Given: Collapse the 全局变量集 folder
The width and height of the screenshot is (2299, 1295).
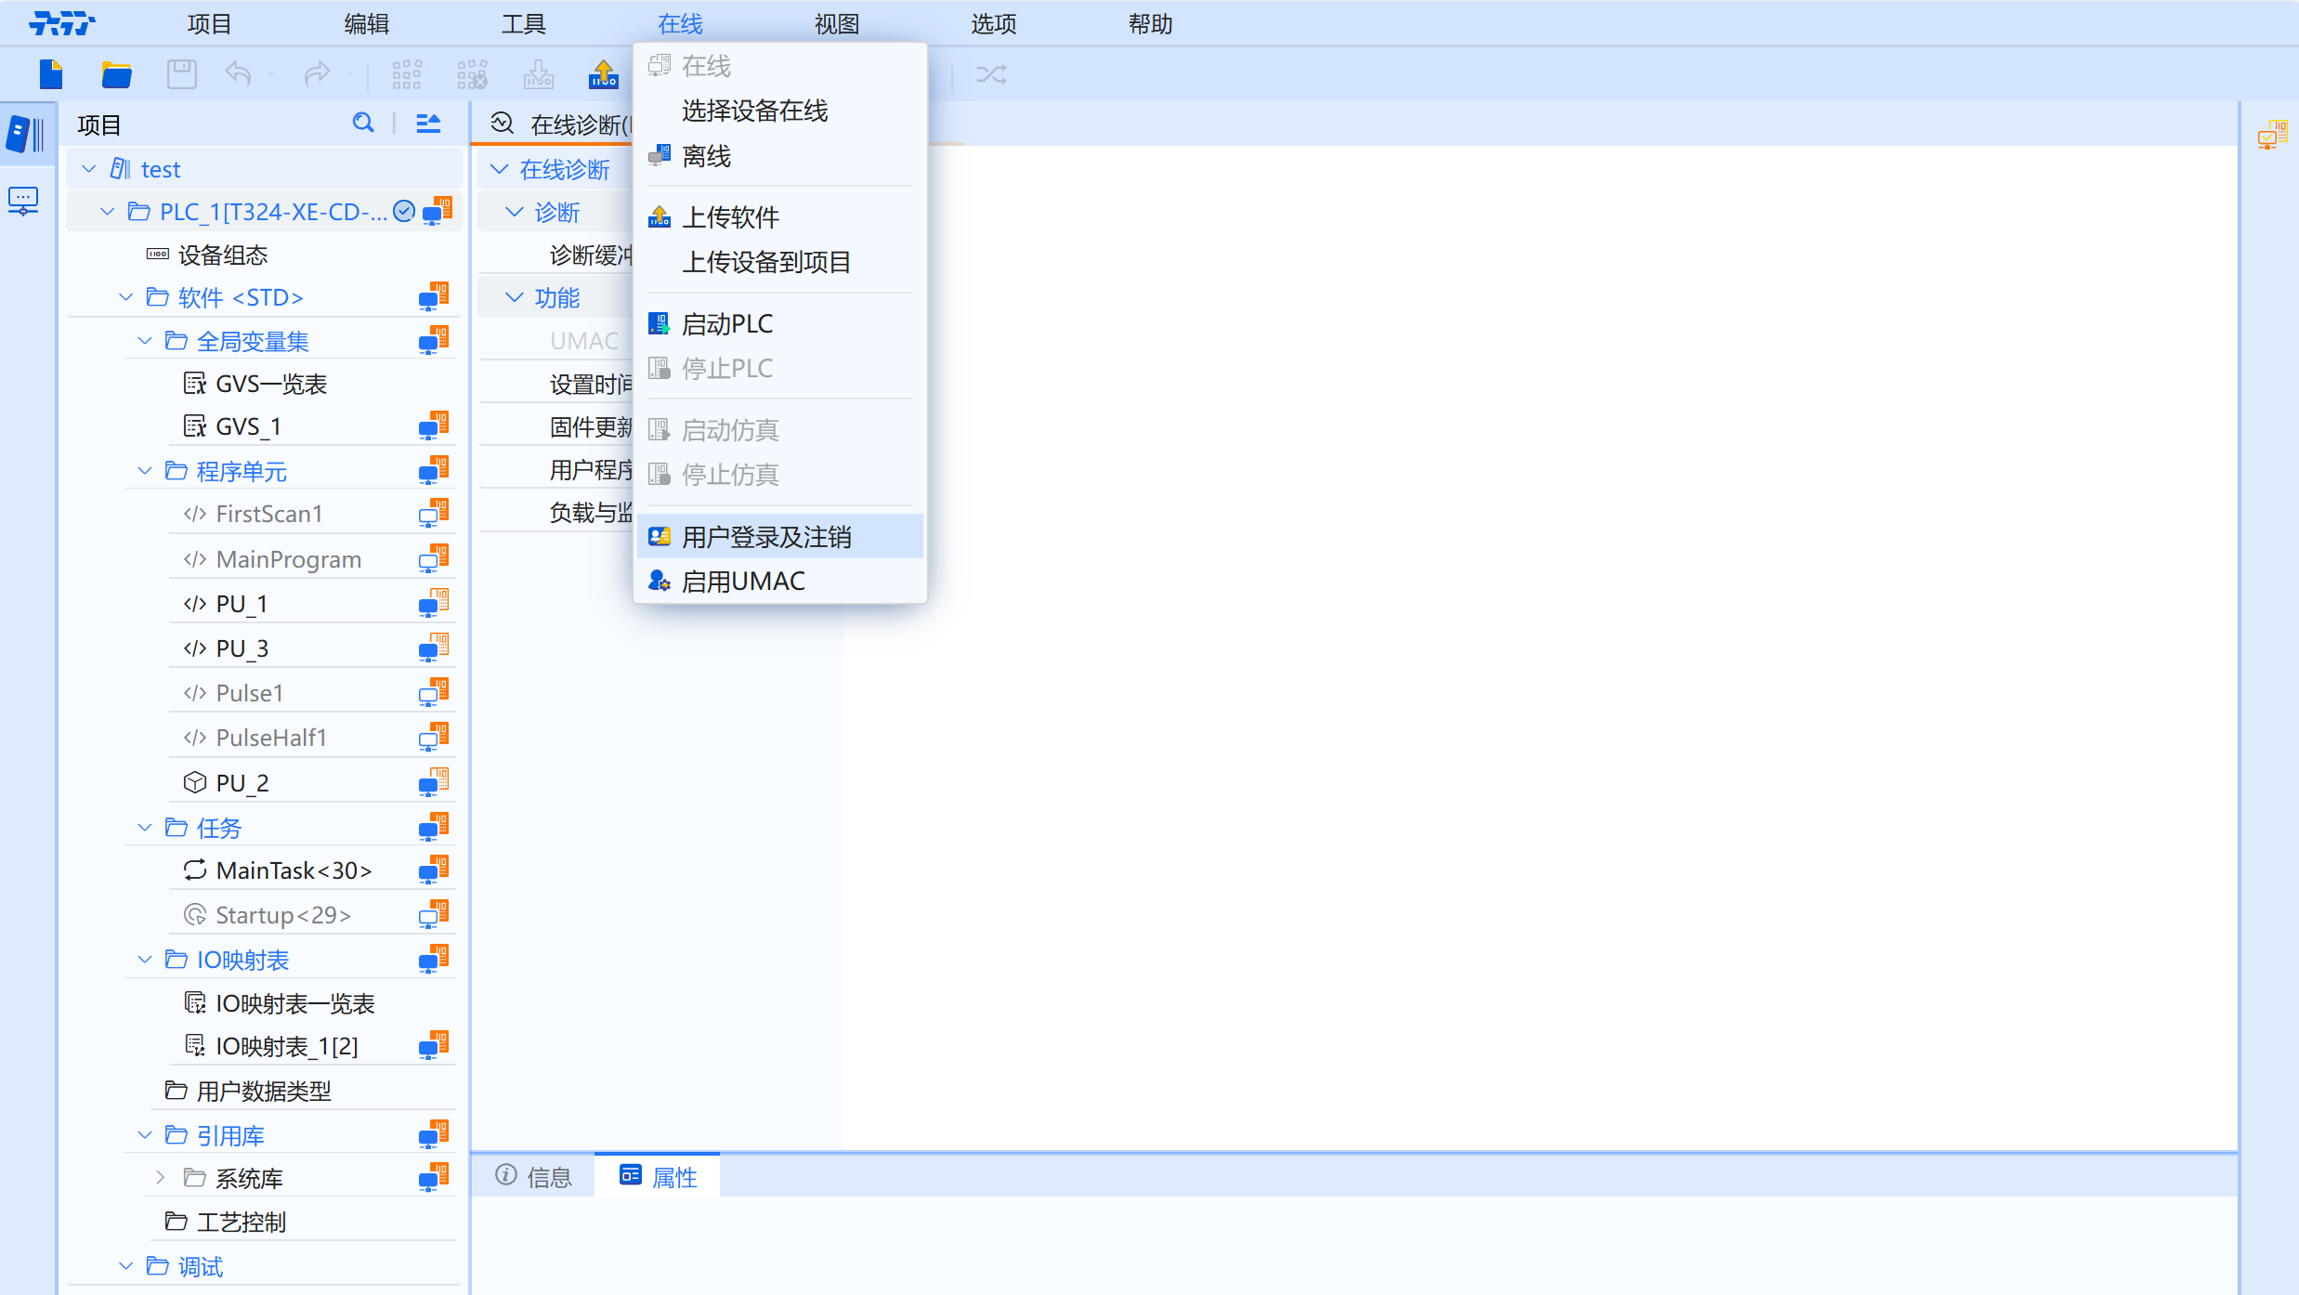Looking at the screenshot, I should tap(145, 341).
